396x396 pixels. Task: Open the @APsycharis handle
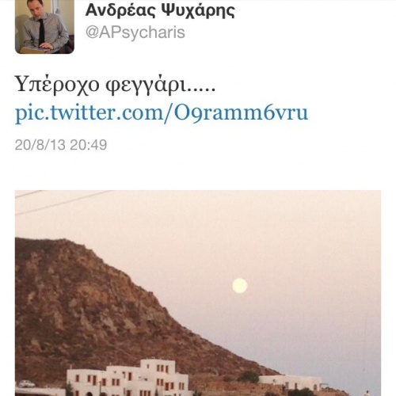click(x=135, y=33)
